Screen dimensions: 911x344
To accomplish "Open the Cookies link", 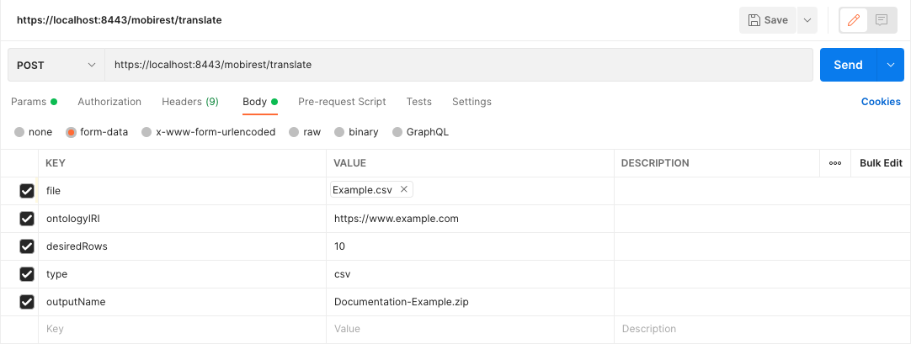I will click(881, 102).
